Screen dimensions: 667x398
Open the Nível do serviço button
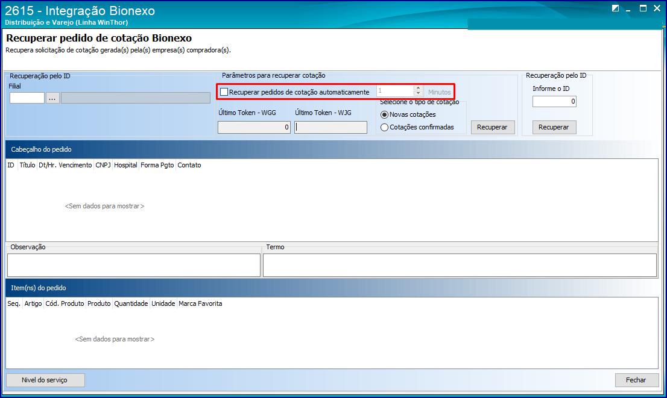45,380
